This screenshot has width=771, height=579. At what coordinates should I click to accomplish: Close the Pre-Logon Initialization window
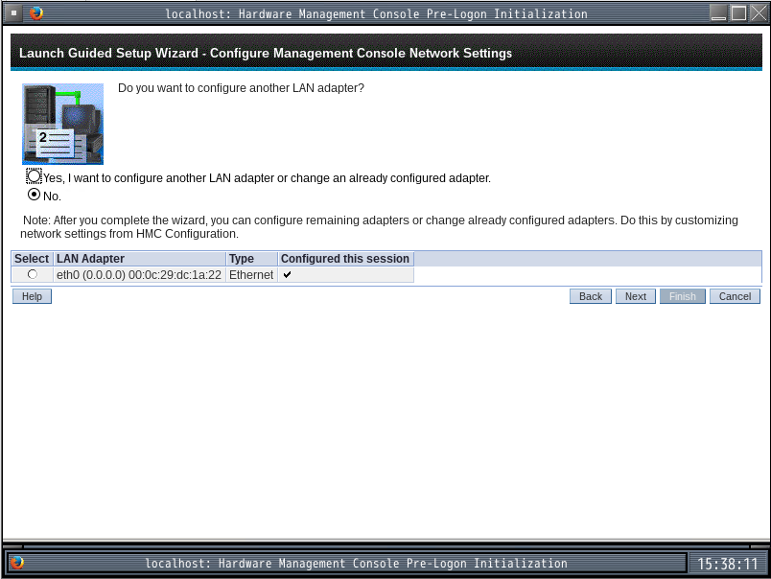pos(759,13)
